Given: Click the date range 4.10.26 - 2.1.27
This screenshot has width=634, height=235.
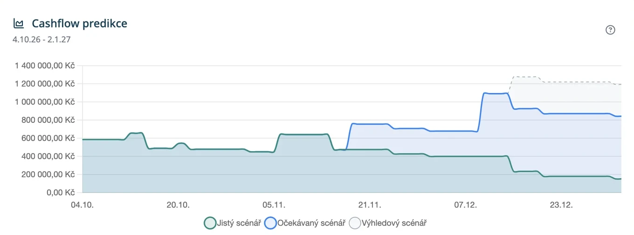Looking at the screenshot, I should pos(41,39).
